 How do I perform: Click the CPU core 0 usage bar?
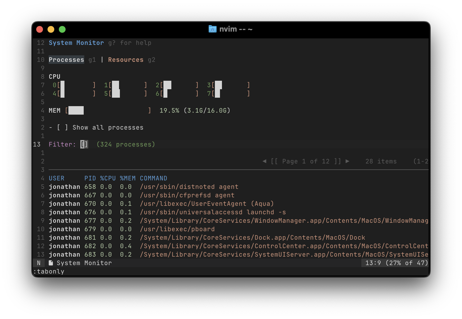point(76,85)
